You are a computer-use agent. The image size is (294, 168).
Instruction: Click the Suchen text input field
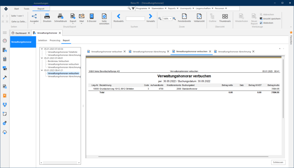point(135,19)
